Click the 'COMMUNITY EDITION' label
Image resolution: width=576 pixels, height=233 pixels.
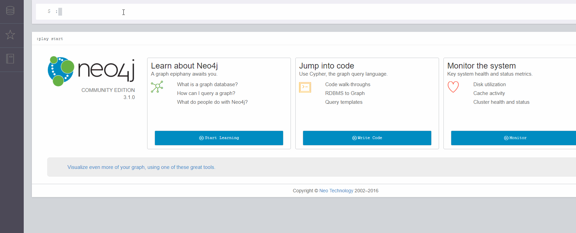[108, 90]
